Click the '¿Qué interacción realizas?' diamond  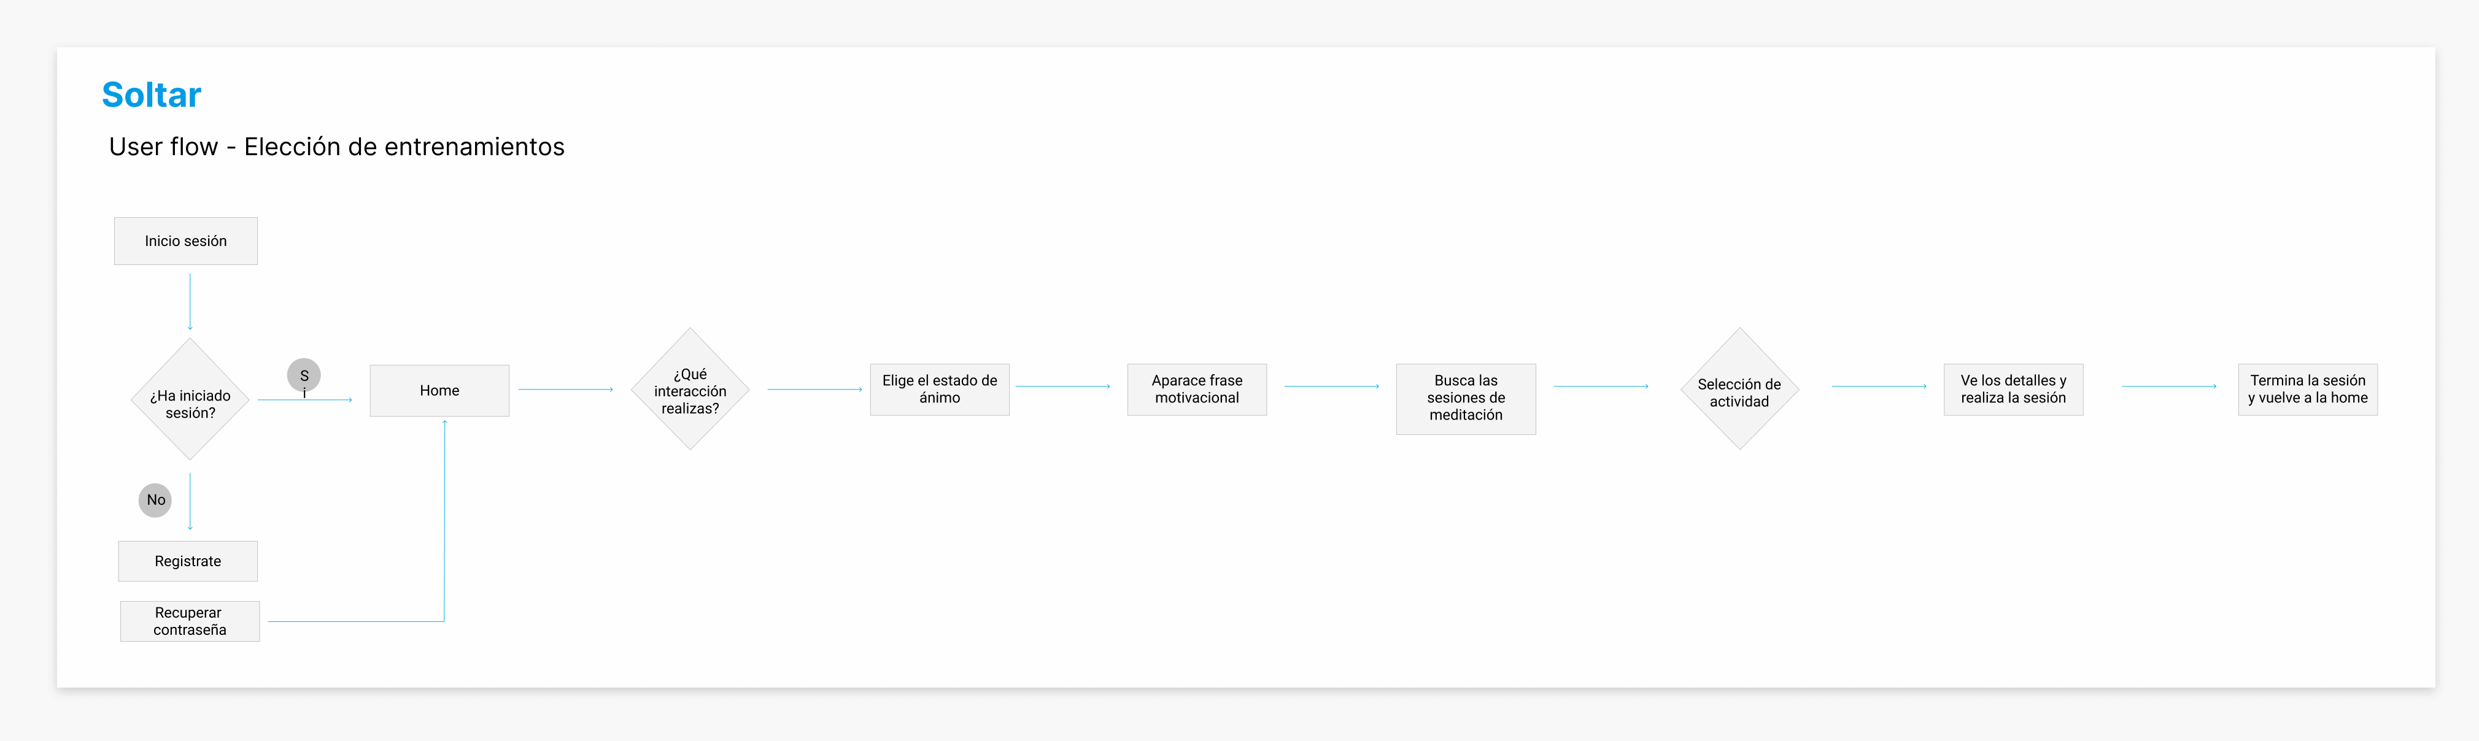pos(690,390)
